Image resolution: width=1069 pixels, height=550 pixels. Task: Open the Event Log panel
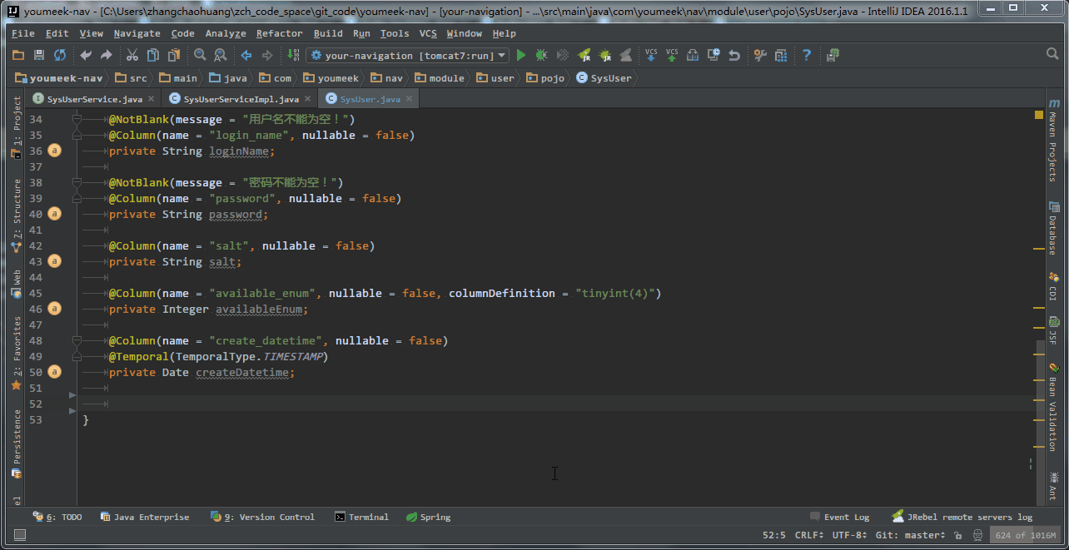840,517
